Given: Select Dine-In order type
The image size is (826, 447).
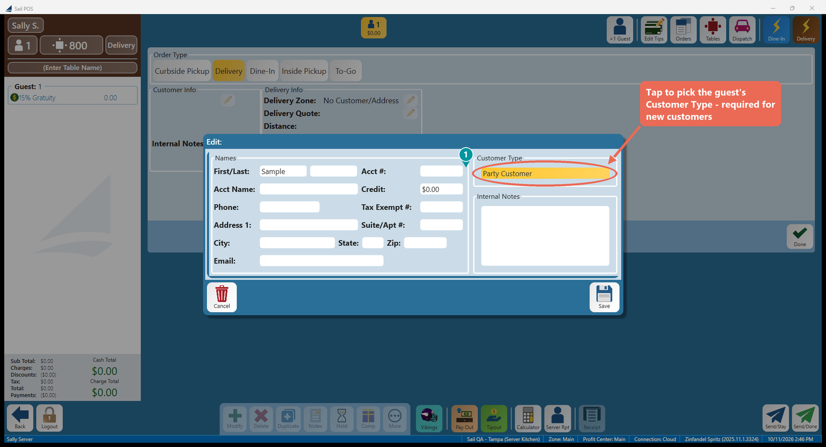Looking at the screenshot, I should (x=262, y=71).
